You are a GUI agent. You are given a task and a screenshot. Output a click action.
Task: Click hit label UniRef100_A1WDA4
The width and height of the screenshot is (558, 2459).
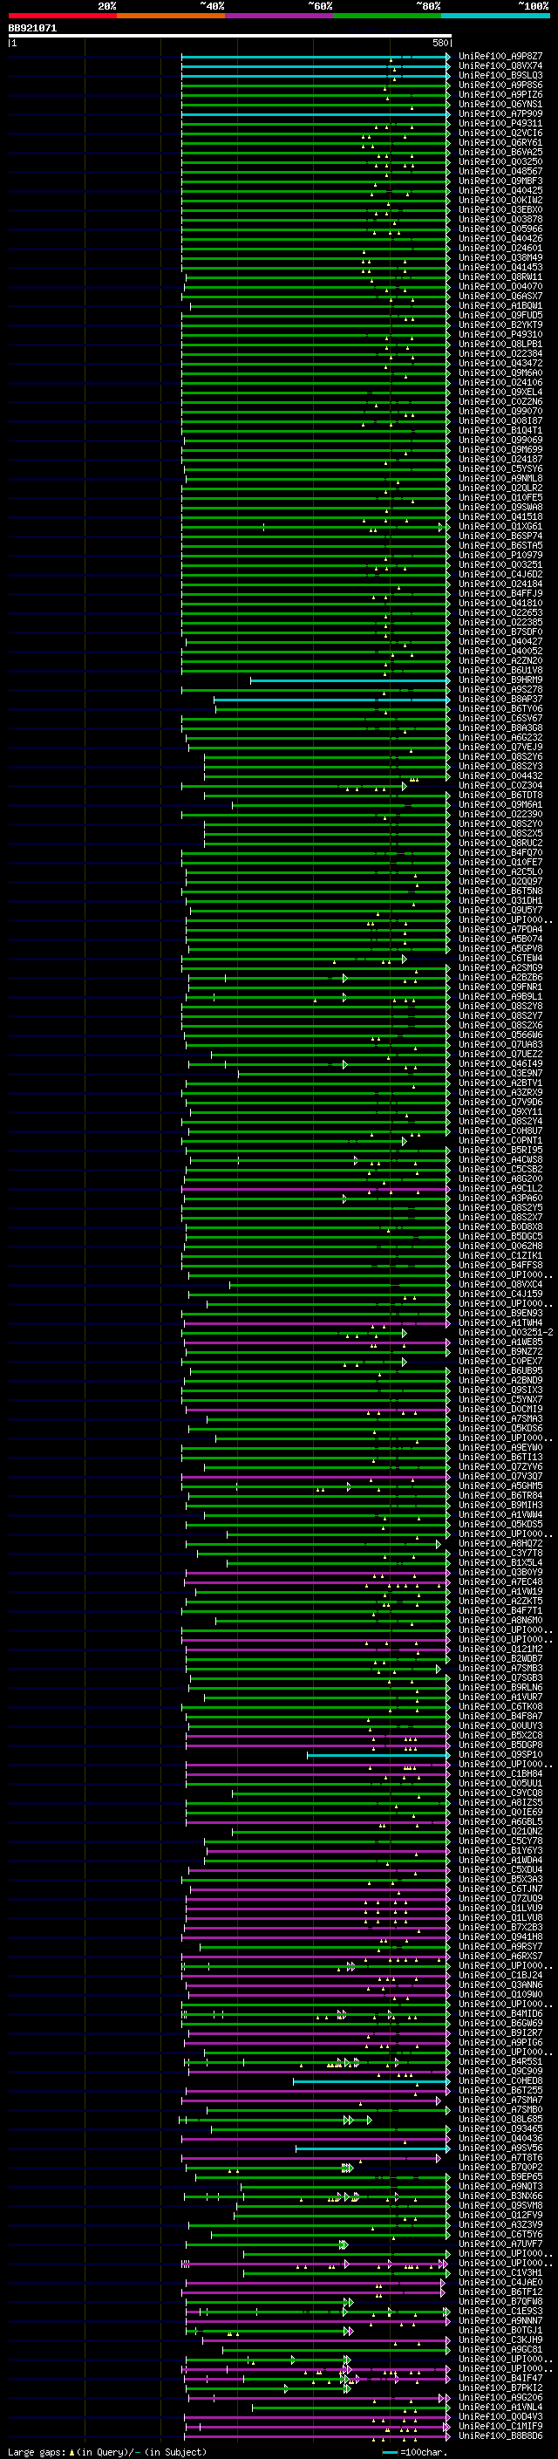pos(500,1860)
